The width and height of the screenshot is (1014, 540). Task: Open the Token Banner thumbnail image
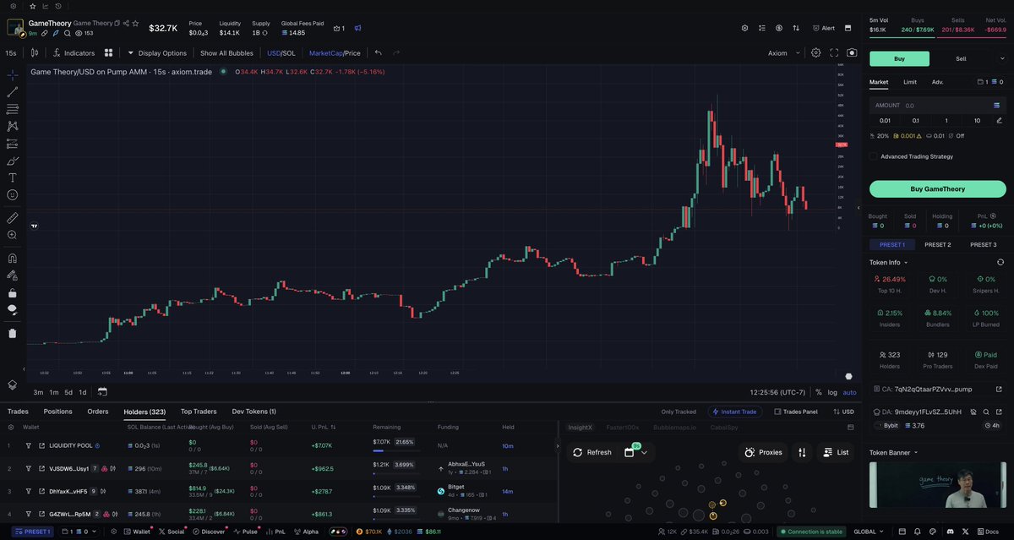click(x=937, y=486)
